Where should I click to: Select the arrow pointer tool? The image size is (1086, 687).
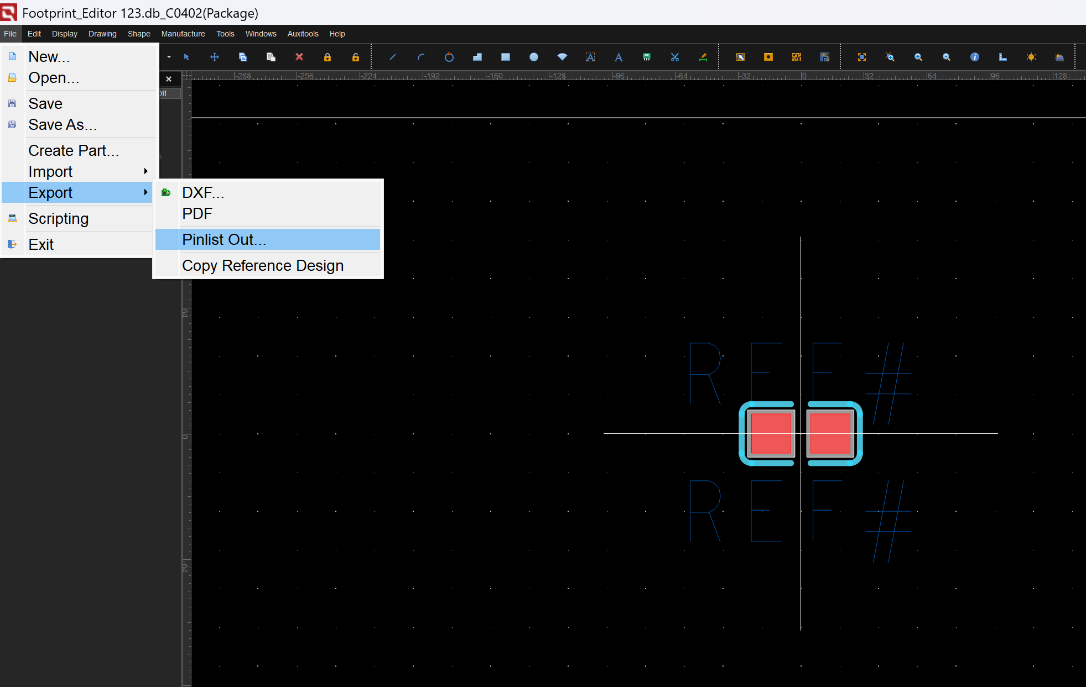(x=186, y=57)
